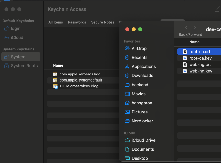Open the hansgaron home folder

(x=142, y=103)
